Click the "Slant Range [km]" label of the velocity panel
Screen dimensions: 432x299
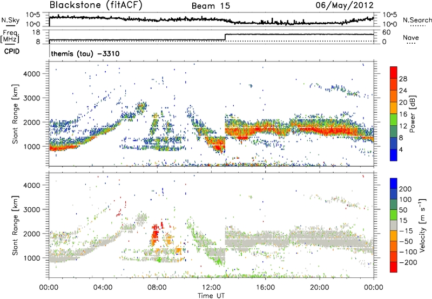tap(16, 225)
